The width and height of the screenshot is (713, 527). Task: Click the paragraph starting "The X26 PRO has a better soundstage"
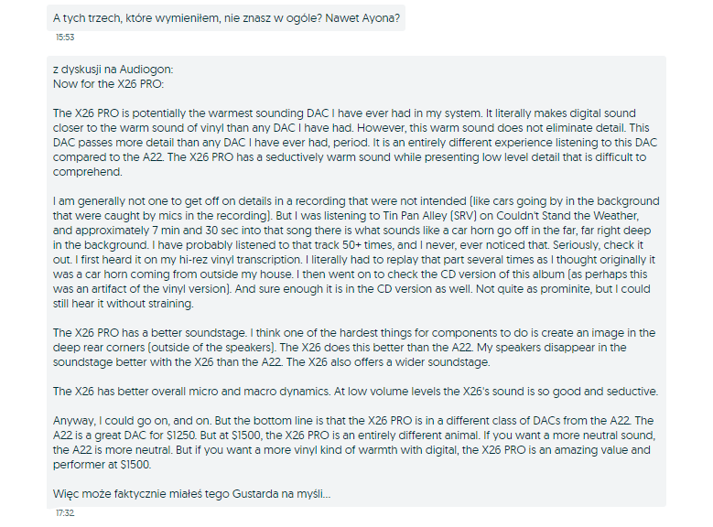[354, 348]
